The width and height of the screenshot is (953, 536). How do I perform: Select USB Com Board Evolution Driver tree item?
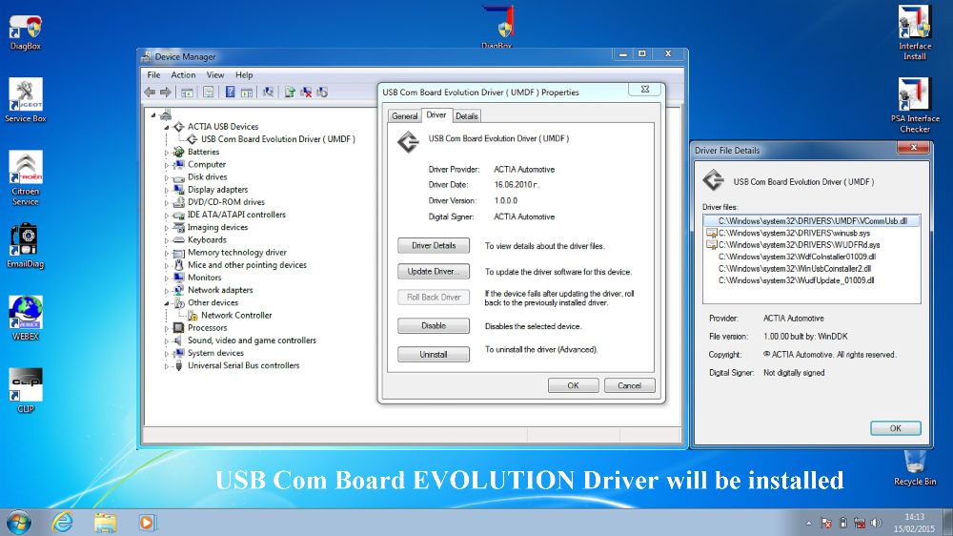click(x=277, y=139)
